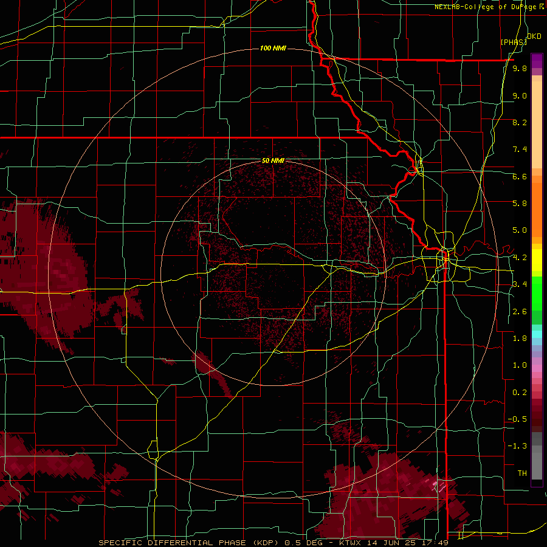Click the 8.2 value on the color scale
The width and height of the screenshot is (547, 547).
point(520,122)
